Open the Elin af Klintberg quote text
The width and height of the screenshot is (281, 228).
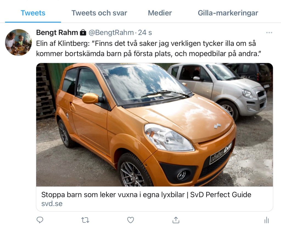click(x=148, y=48)
